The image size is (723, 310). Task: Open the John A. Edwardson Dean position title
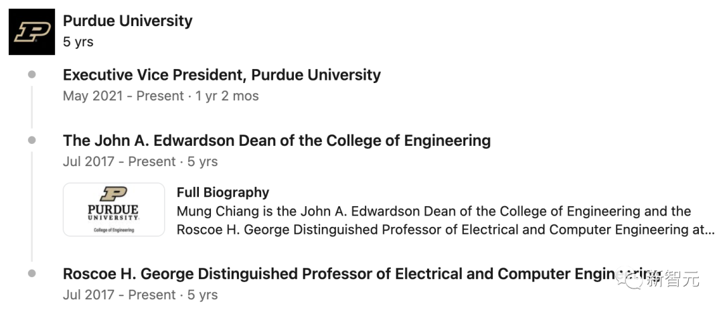pyautogui.click(x=276, y=141)
